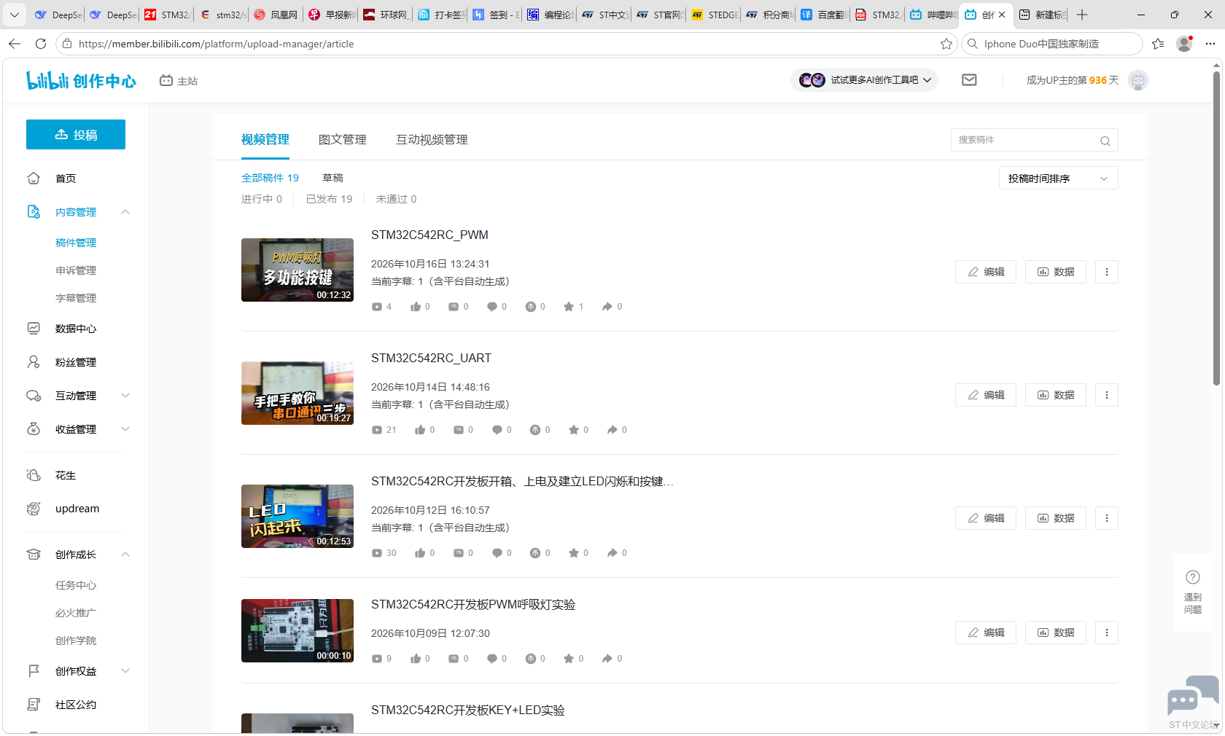Screen dimensions: 1225x736
Task: Click 编辑 for STM32C542RC_PWM video
Action: 986,272
